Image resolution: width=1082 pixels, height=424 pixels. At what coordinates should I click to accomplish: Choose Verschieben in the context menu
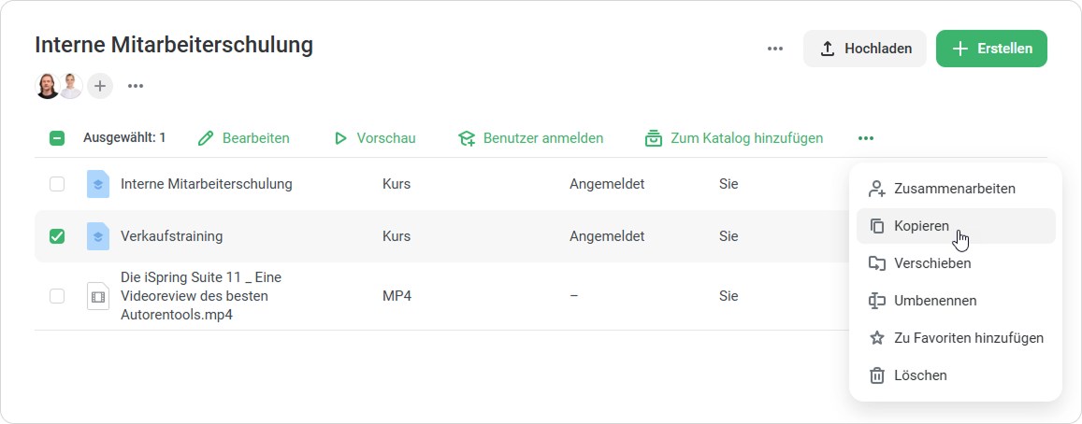[x=932, y=263]
